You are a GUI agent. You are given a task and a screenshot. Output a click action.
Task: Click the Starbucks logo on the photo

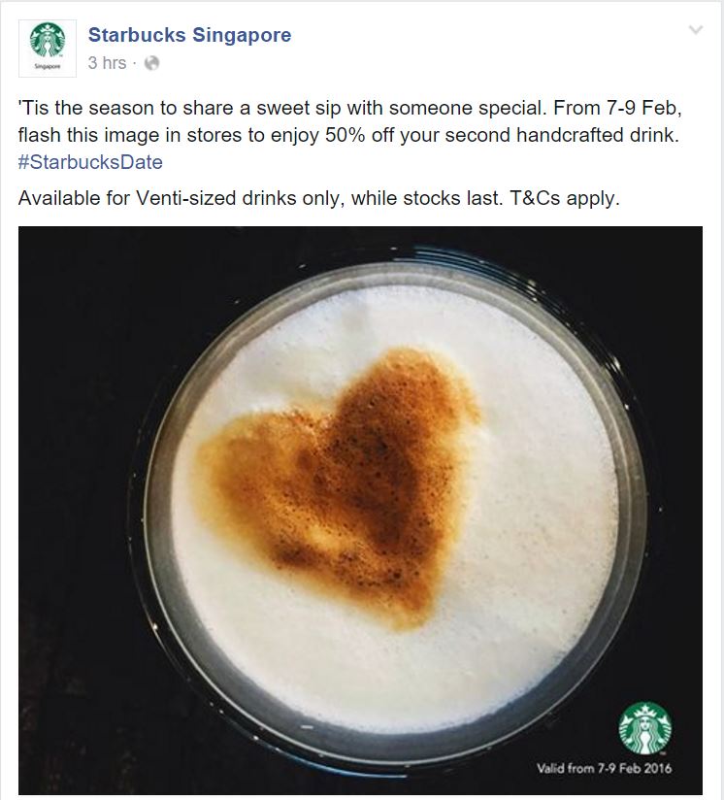coord(645,728)
